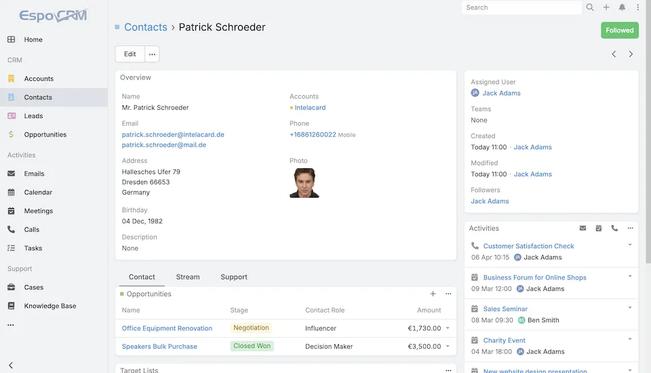Screen dimensions: 651x373
Task: Log a call using Activities phone icon
Action: point(614,229)
